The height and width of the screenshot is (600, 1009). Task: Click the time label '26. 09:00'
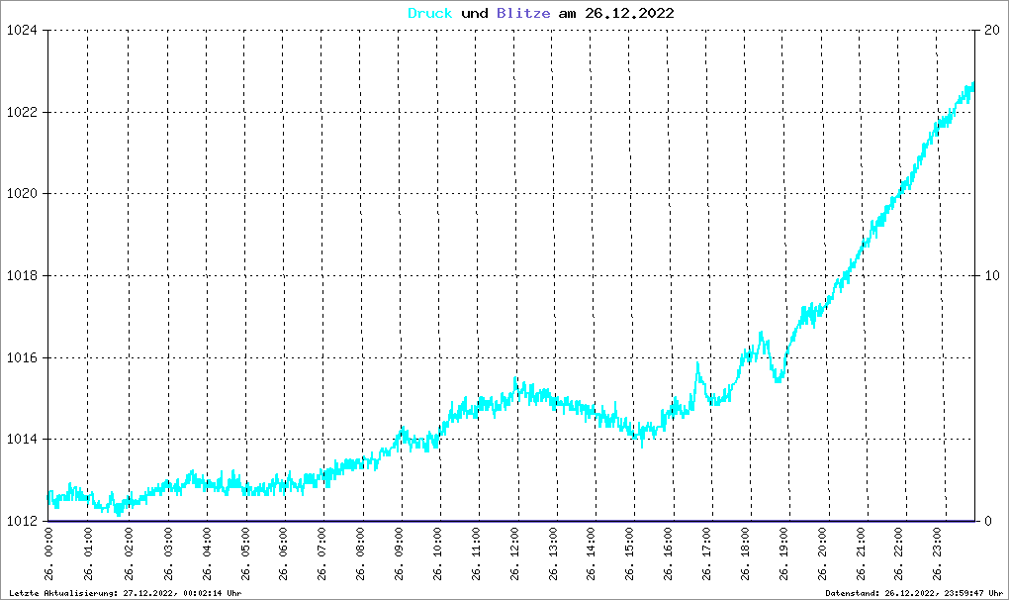[x=399, y=553]
